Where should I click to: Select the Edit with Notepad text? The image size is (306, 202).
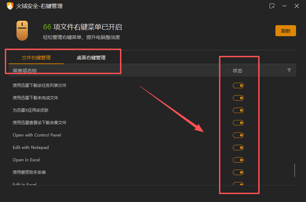click(31, 148)
